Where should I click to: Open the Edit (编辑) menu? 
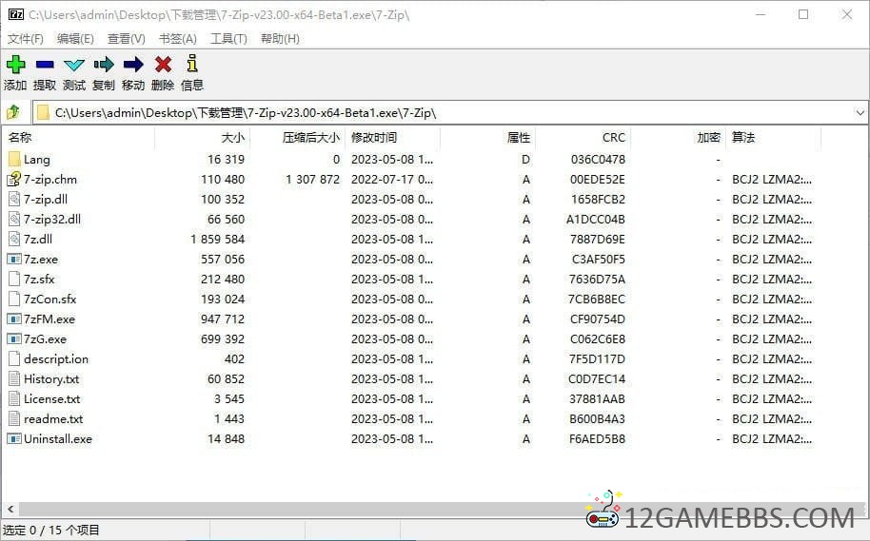point(75,38)
